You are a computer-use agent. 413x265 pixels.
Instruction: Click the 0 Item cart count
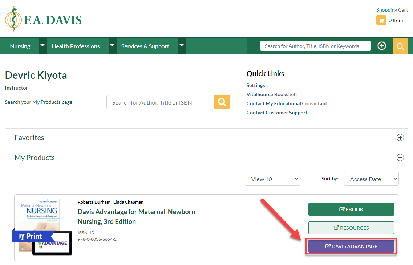pyautogui.click(x=396, y=21)
